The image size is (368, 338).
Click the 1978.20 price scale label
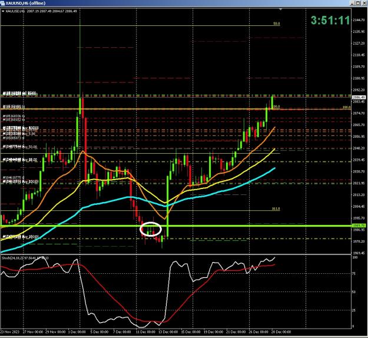(x=359, y=241)
